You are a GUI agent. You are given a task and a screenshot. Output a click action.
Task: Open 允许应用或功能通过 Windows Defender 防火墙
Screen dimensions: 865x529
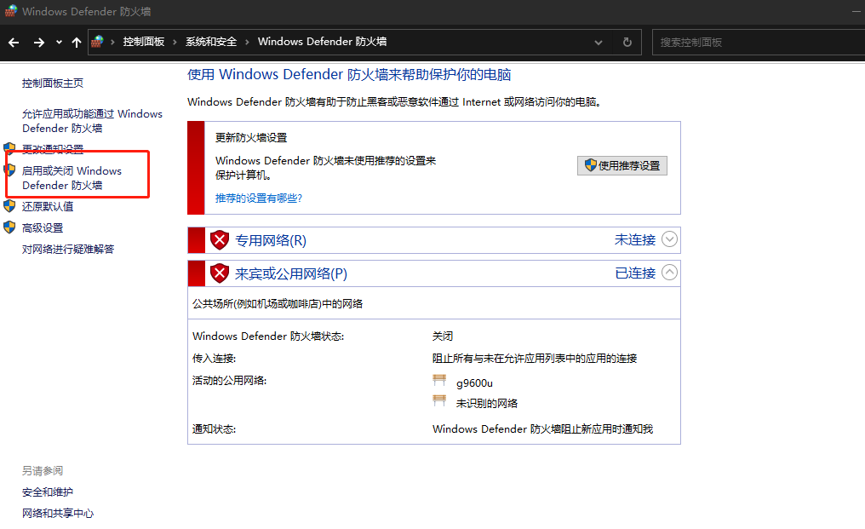tap(92, 121)
